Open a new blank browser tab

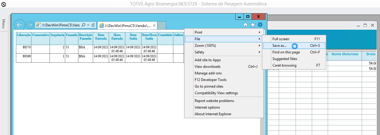click(x=162, y=26)
